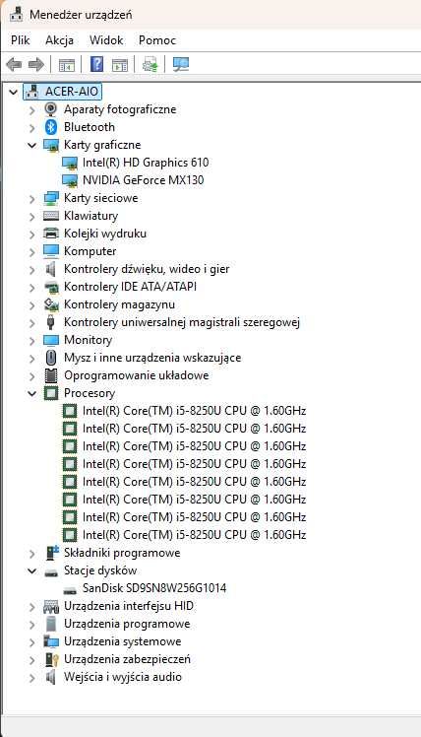Expand the Urządzenia systemowe branch
Viewport: 421px width, 737px height.
31,642
